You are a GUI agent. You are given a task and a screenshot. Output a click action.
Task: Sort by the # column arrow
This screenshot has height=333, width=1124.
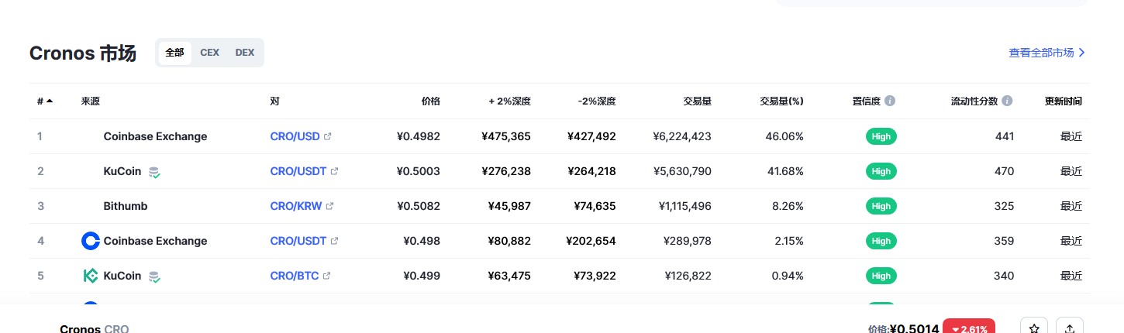[50, 101]
